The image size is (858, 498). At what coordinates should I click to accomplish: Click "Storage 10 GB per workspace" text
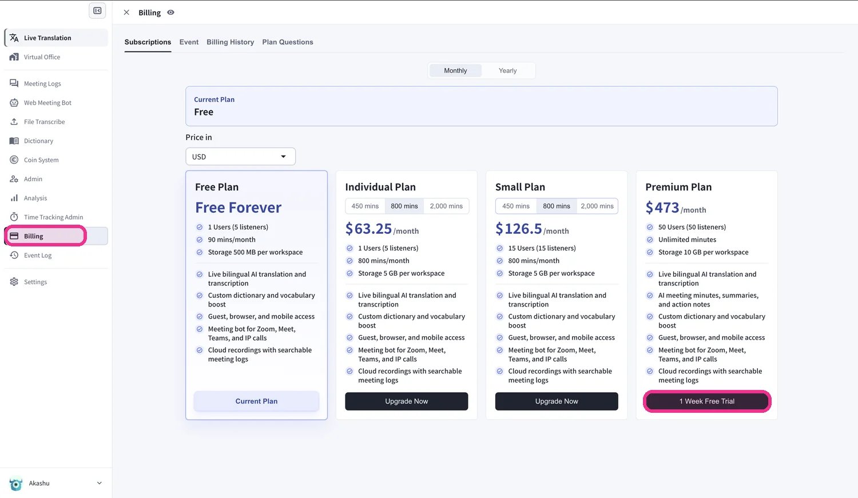pyautogui.click(x=703, y=252)
